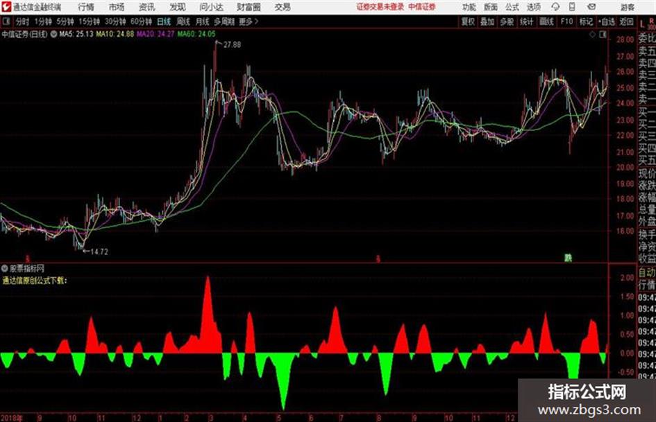
Task: Toggle the left panel icon beside 分时
Action: pyautogui.click(x=6, y=21)
